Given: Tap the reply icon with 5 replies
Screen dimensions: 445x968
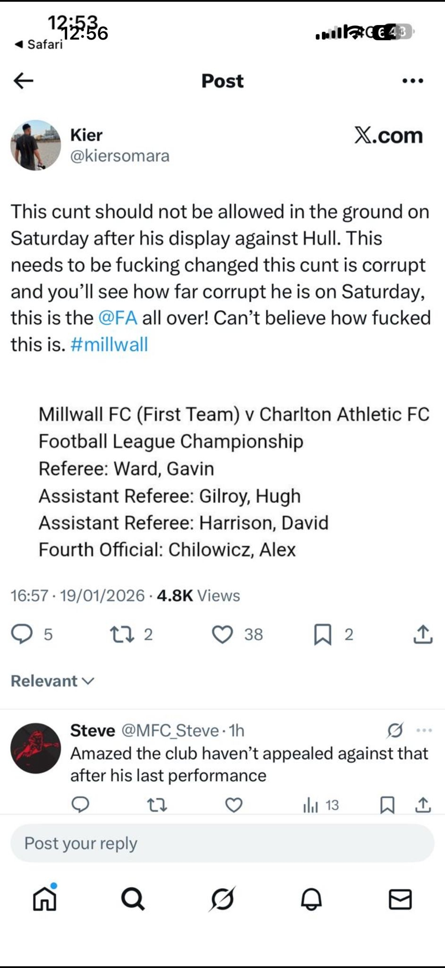Looking at the screenshot, I should pyautogui.click(x=22, y=634).
